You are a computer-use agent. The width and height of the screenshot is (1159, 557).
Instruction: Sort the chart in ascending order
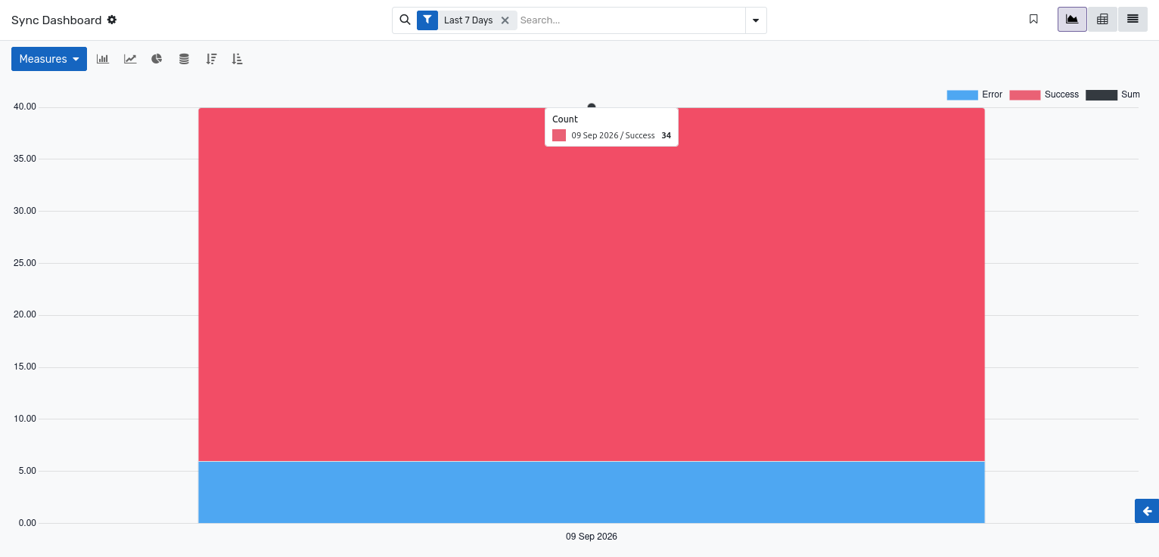237,59
